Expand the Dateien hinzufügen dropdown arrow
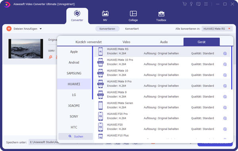Screen dimensions: 238x151 pos(41,29)
